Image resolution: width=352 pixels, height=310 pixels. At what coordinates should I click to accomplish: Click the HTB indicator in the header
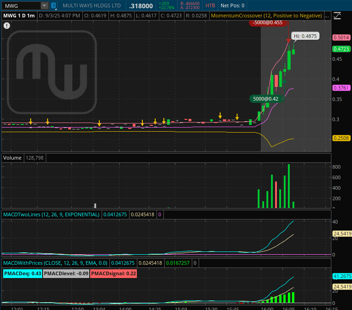(210, 5)
